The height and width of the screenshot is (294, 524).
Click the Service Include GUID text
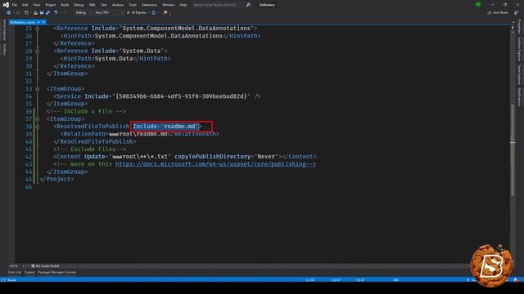pos(181,96)
